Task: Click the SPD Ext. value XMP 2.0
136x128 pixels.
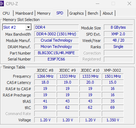Action: pyautogui.click(x=118, y=34)
